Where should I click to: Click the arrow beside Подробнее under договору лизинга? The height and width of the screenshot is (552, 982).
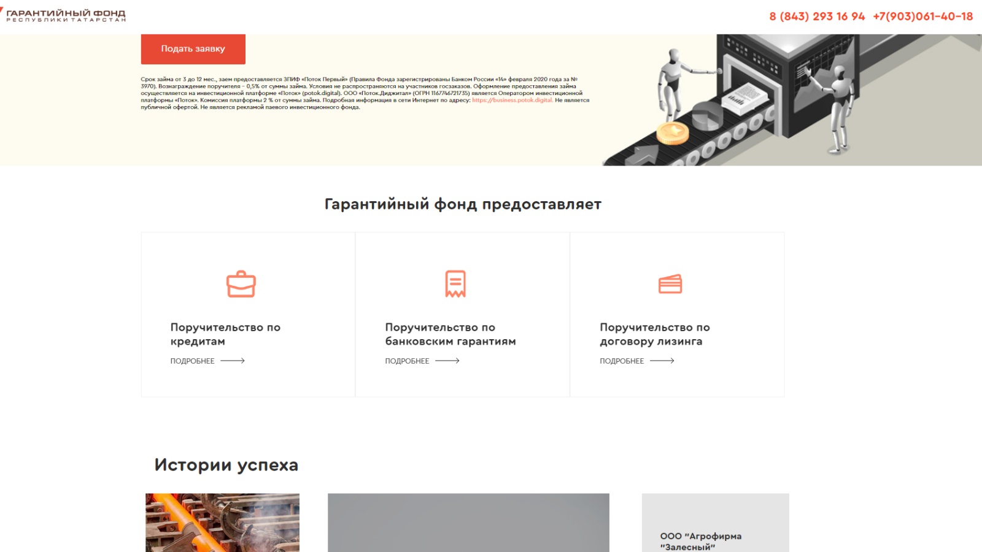point(662,361)
